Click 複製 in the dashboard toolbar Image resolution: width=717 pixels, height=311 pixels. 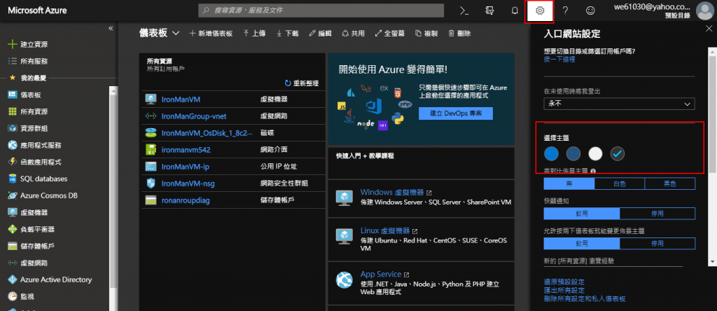[x=426, y=34]
